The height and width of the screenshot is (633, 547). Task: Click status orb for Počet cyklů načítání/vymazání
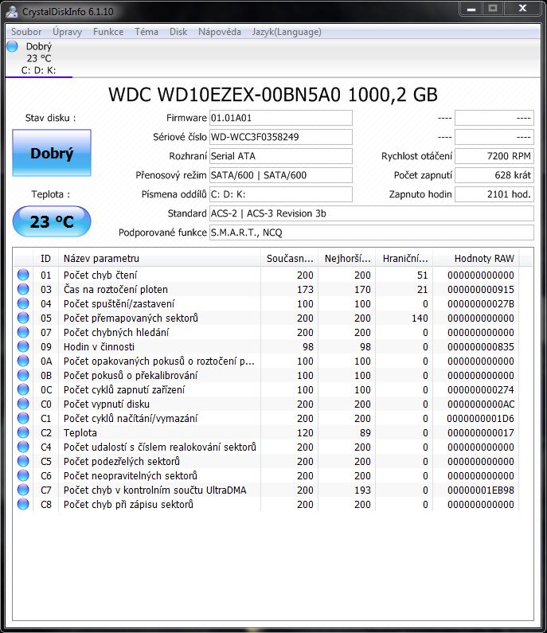tap(23, 418)
